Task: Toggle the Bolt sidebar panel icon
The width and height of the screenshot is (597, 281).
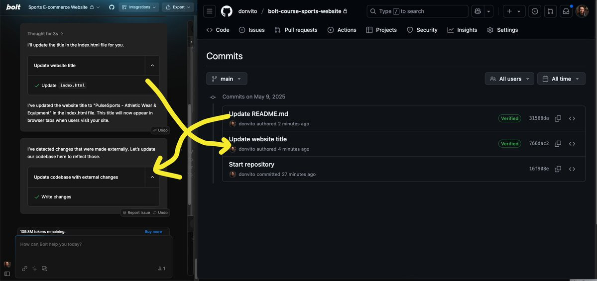Action: 7,274
